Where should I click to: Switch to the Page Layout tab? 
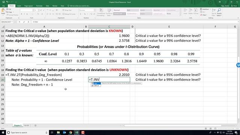point(28,6)
